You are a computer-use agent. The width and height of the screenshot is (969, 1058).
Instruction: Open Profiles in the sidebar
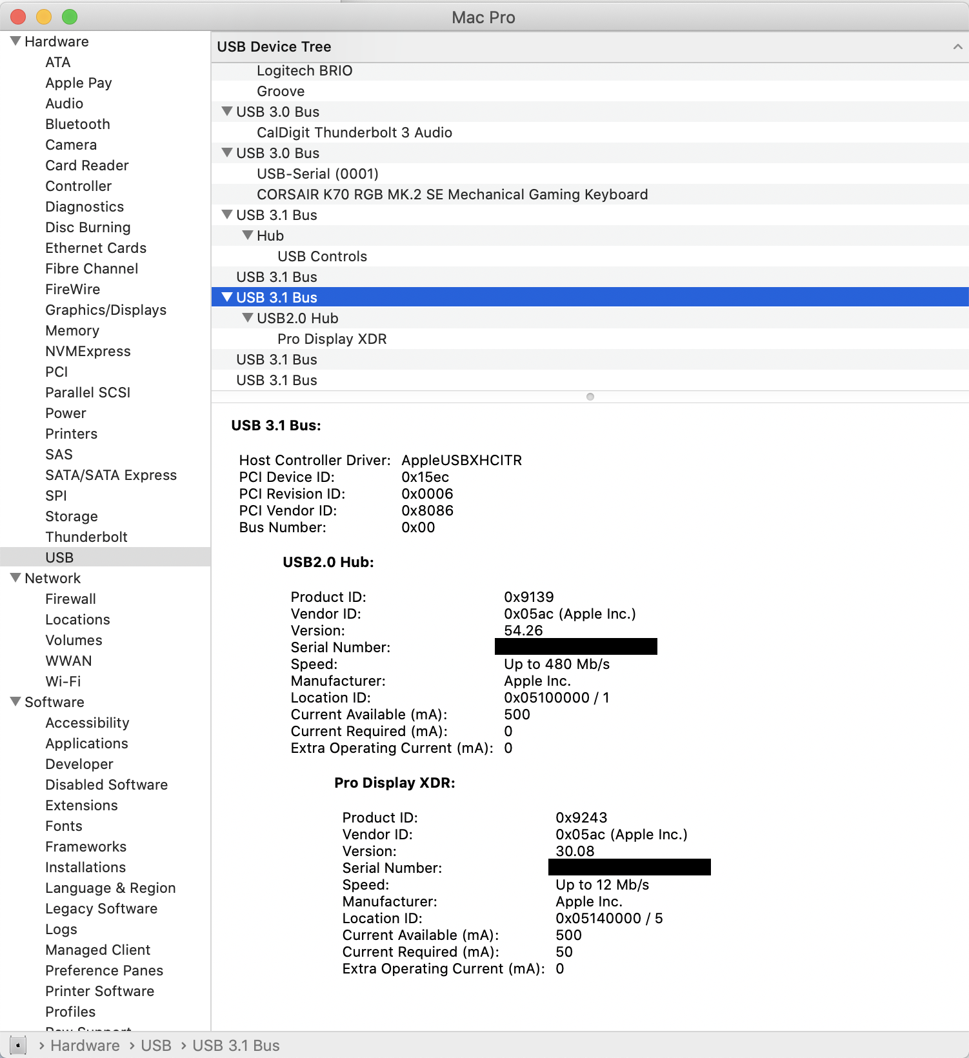(x=70, y=1012)
